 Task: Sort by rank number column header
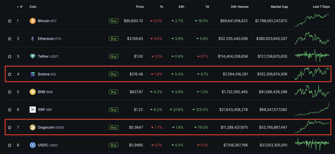pyautogui.click(x=20, y=7)
